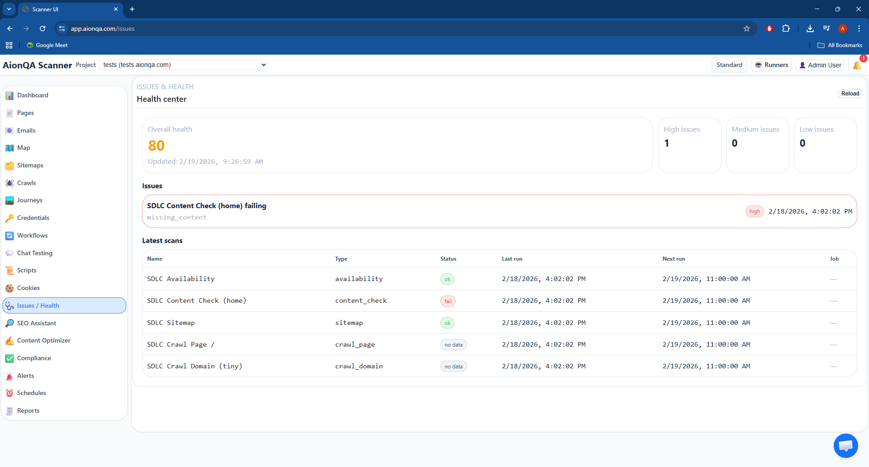This screenshot has width=869, height=467.
Task: Click the Cookies icon in sidebar
Action: point(10,288)
